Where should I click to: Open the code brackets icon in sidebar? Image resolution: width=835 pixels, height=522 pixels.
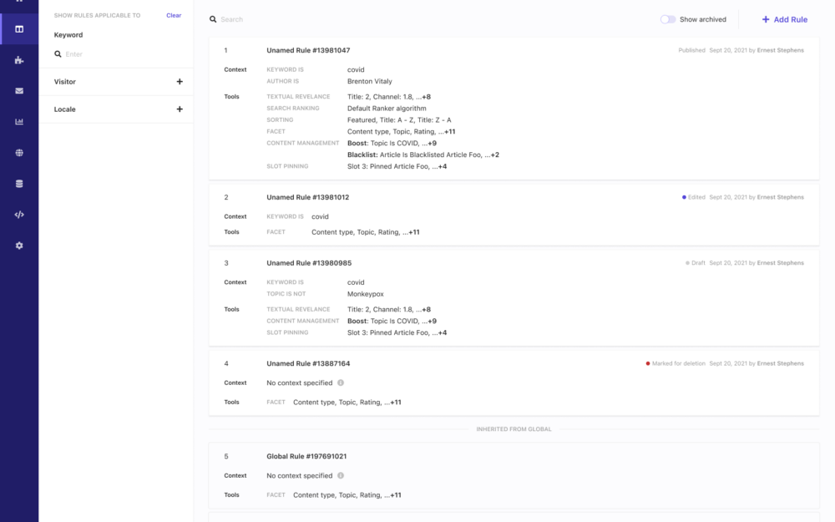19,215
